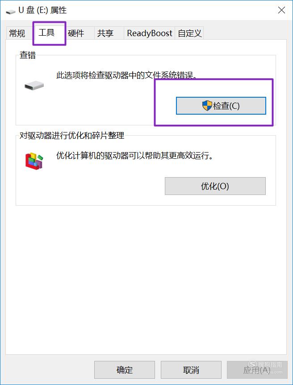
Task: Open the ReadyBoost tab
Action: pos(150,33)
